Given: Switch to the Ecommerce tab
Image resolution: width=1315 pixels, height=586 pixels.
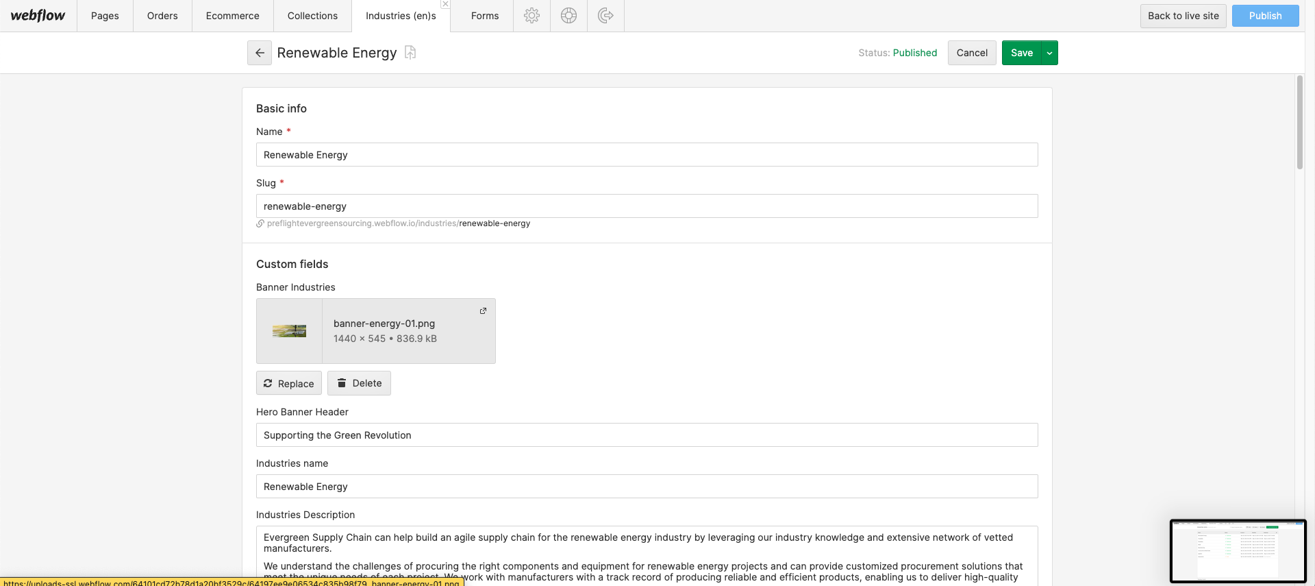Looking at the screenshot, I should click(233, 16).
